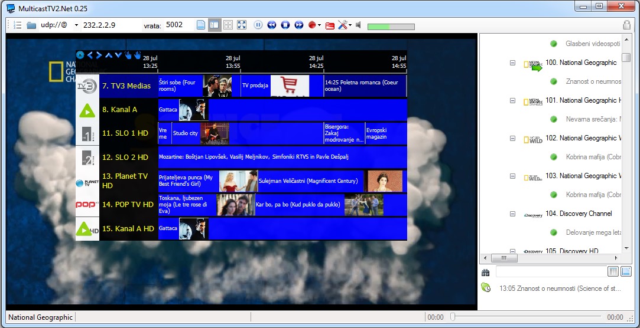Click the second blue hand icon in EPG
Viewport: 640px width, 328px height.
pyautogui.click(x=137, y=55)
